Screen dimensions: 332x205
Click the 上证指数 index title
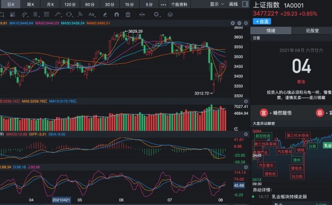[x=266, y=5]
